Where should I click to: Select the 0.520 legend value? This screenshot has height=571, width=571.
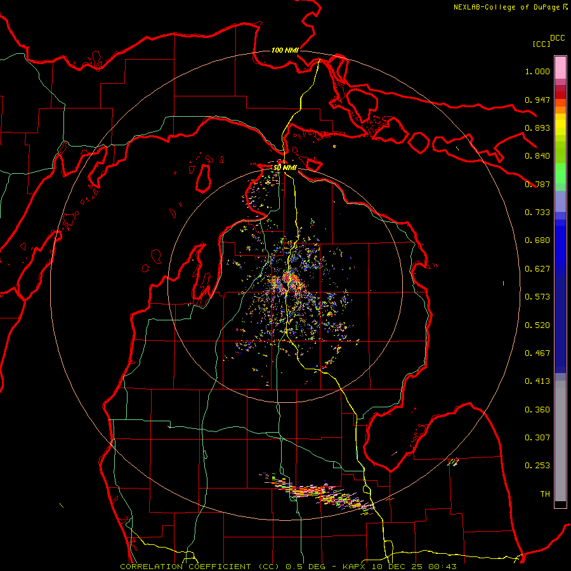(537, 325)
